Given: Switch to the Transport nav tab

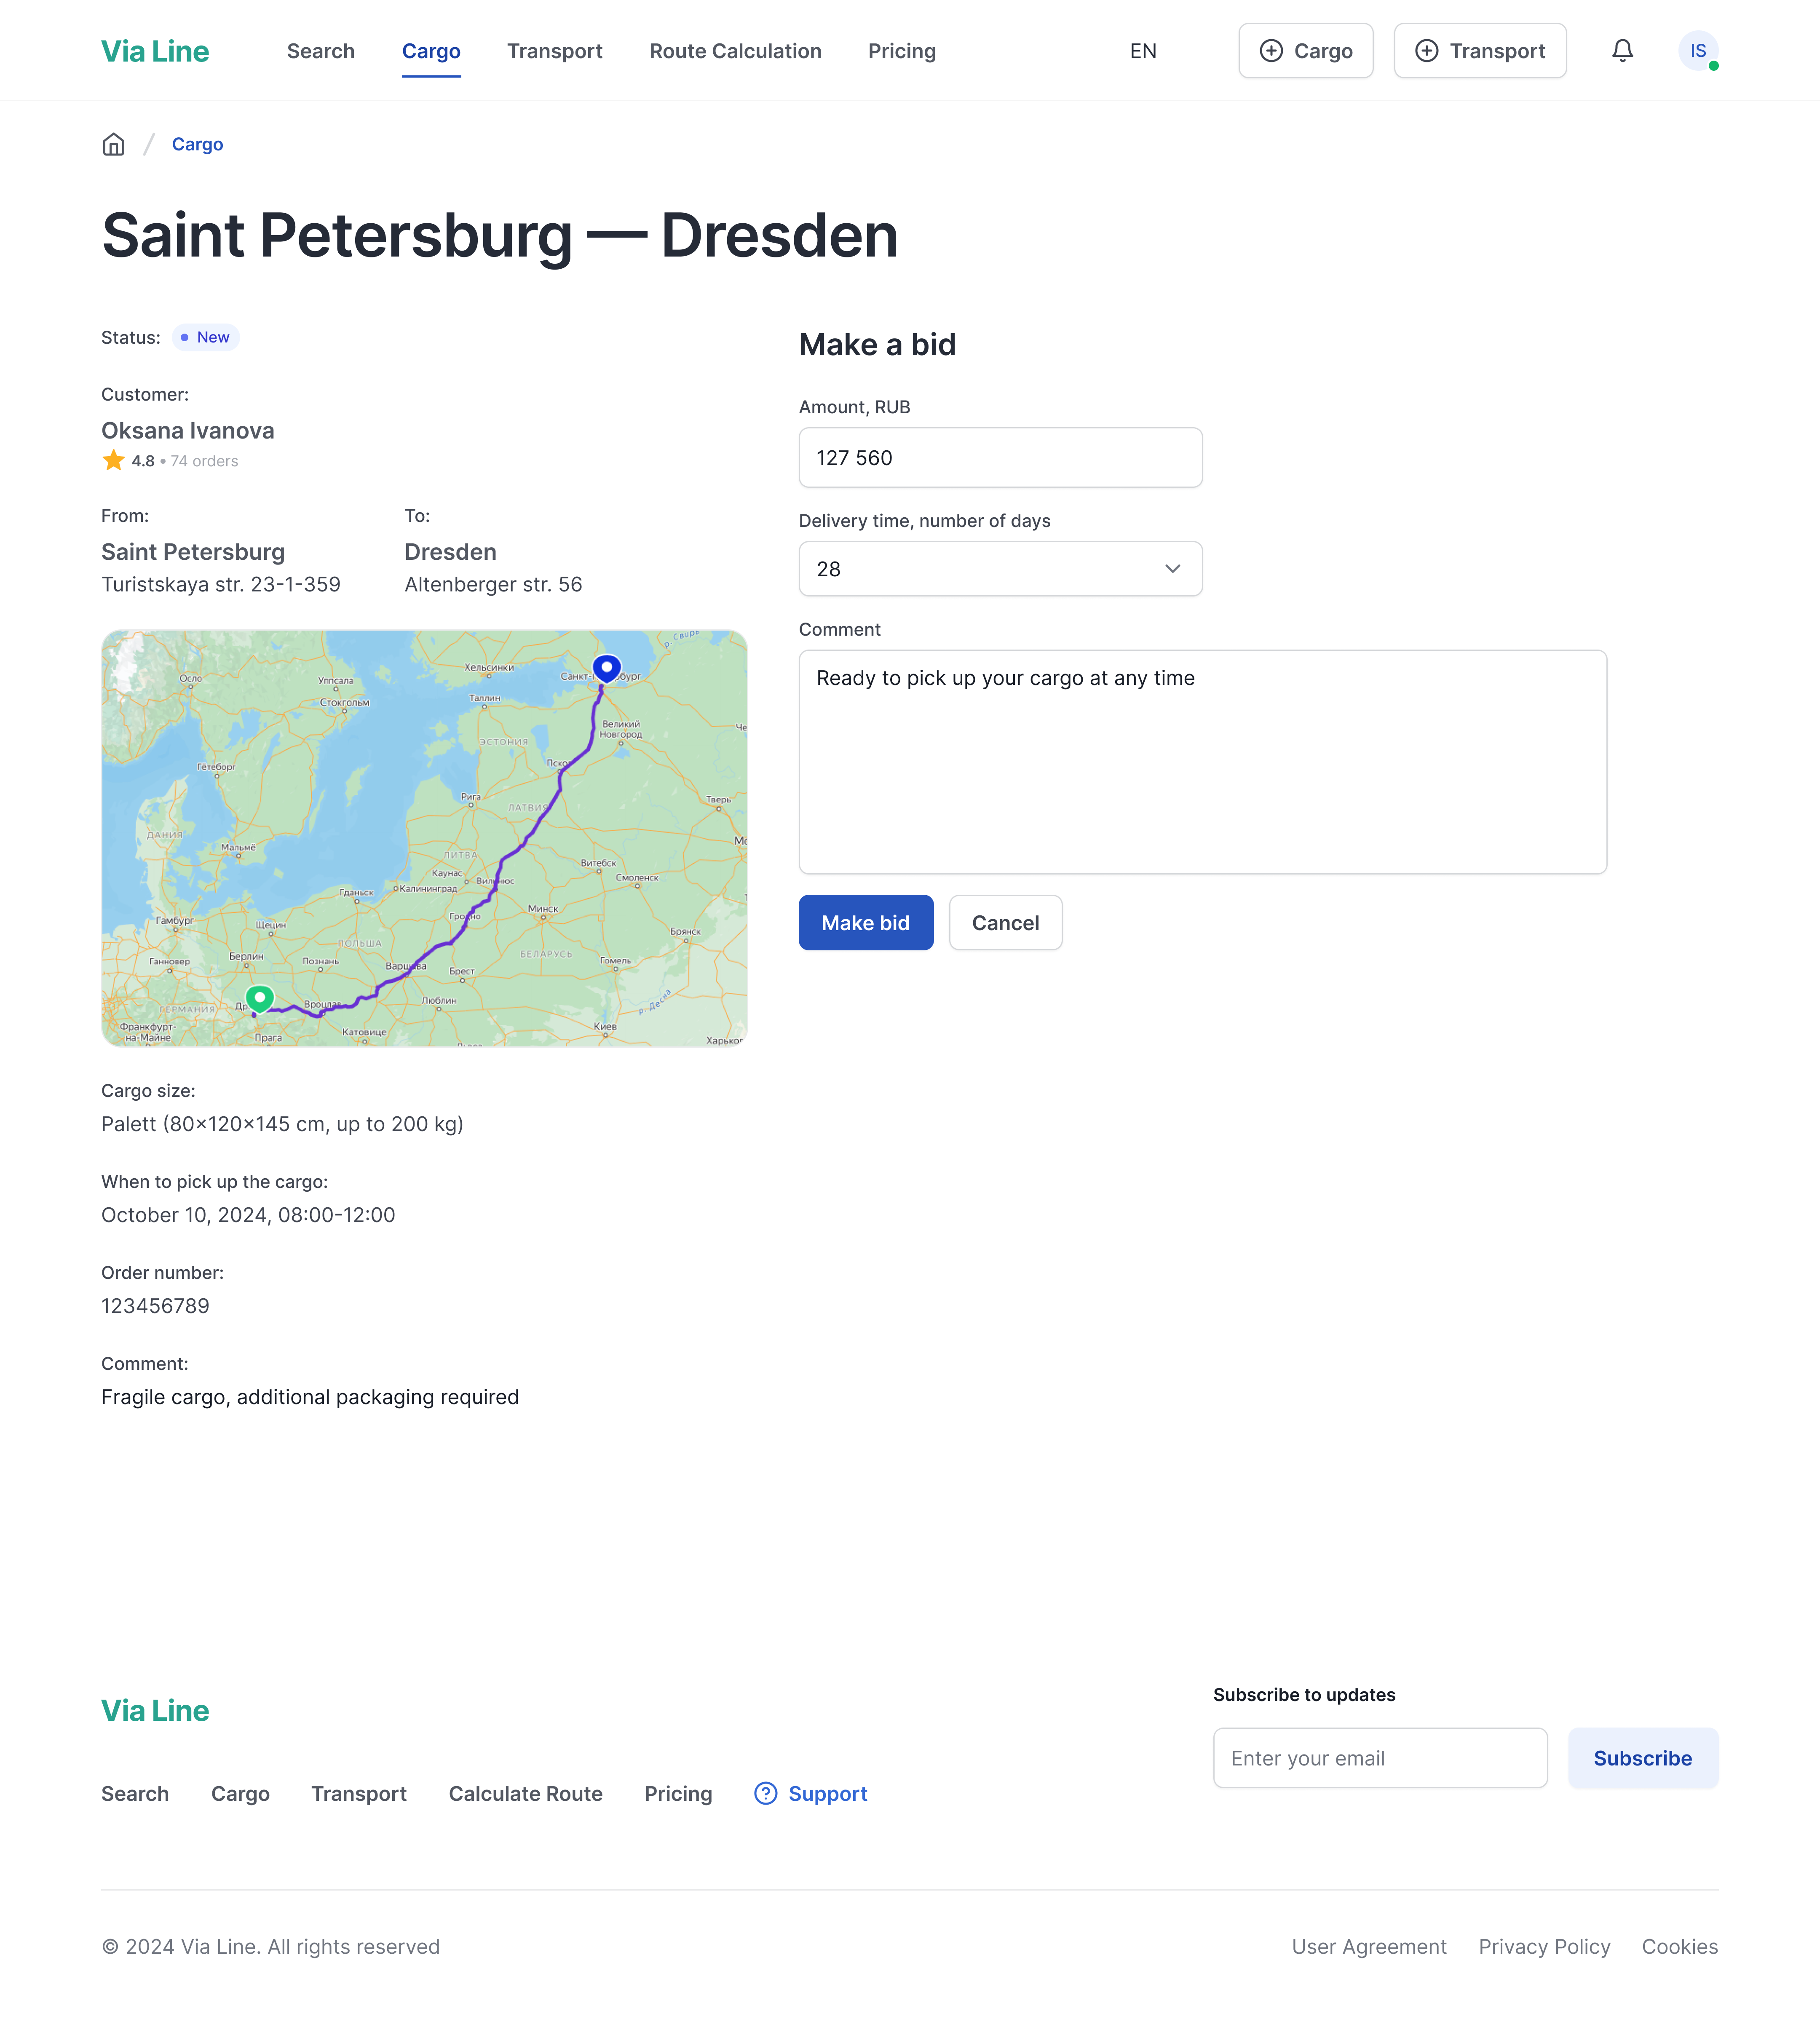Looking at the screenshot, I should (x=554, y=51).
